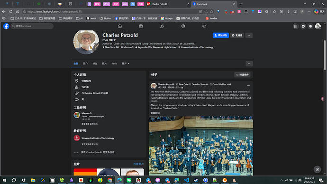Click Charles Petzold profile picture
The width and height of the screenshot is (327, 184).
click(86, 42)
